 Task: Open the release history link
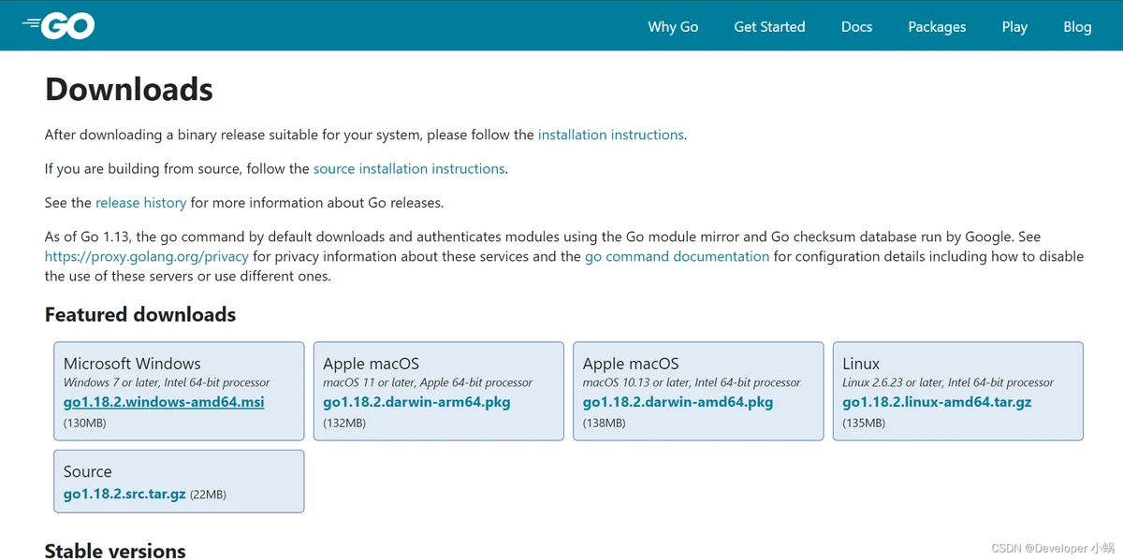pos(140,202)
